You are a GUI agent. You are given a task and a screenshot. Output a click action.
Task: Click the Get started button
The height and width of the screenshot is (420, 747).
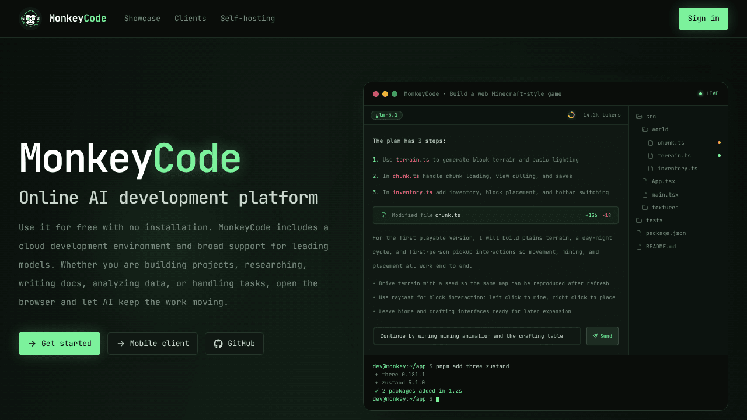pos(60,344)
